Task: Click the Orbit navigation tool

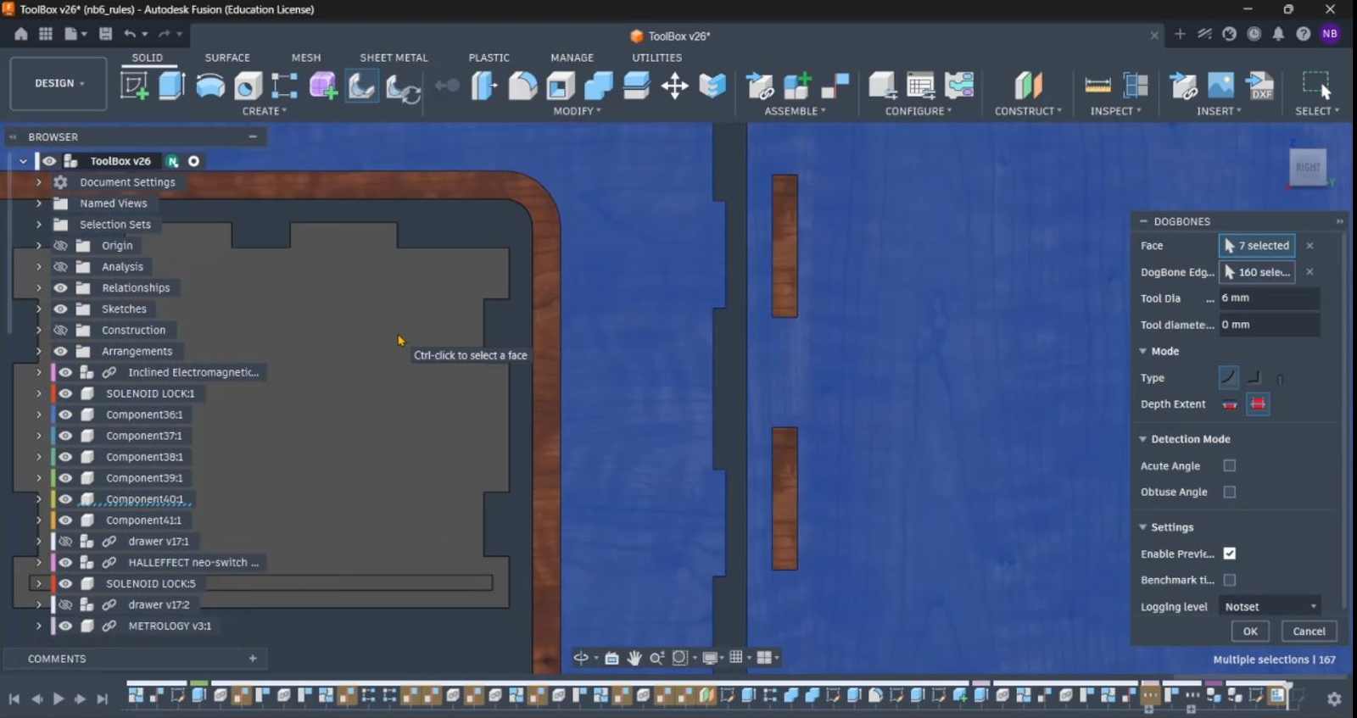Action: [x=581, y=658]
